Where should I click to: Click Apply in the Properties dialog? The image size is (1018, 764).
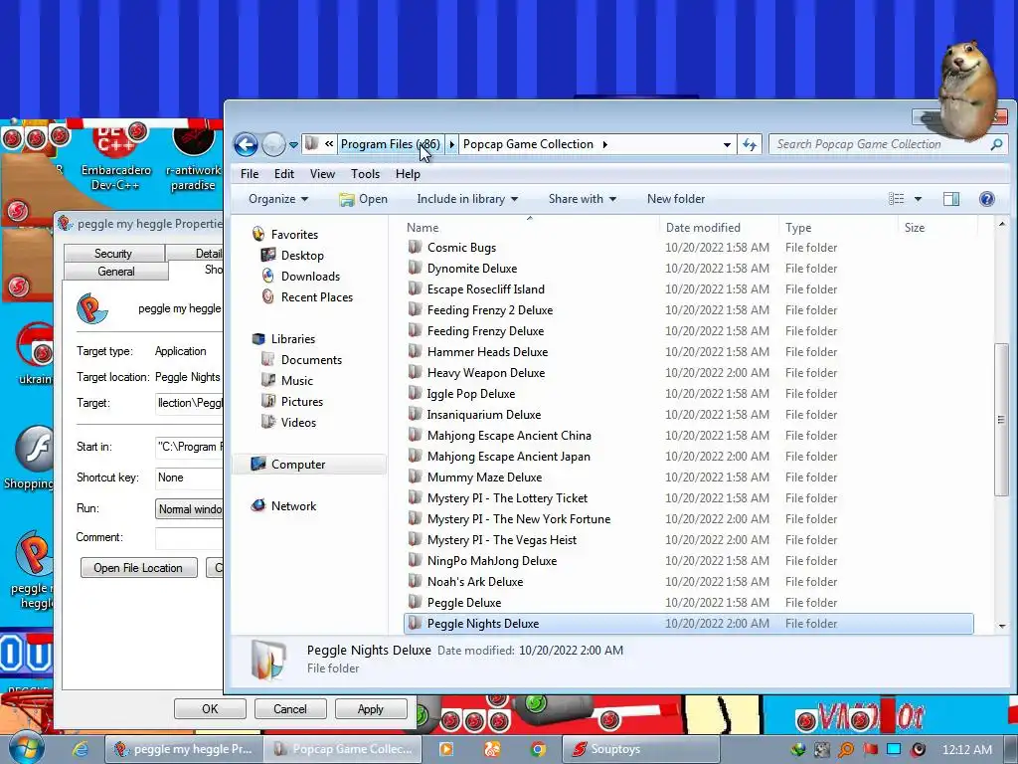tap(370, 708)
